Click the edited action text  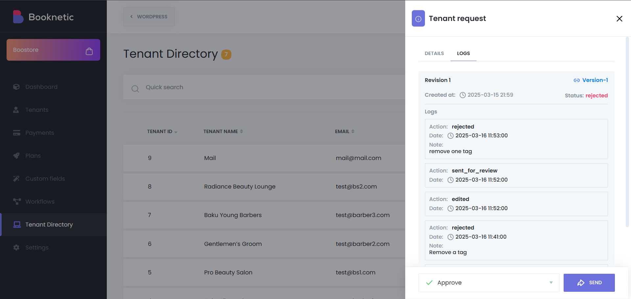coord(460,199)
